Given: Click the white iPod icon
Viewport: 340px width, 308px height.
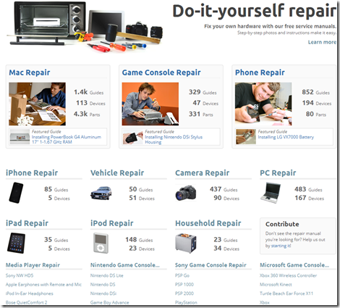Looking at the screenshot, I should [101, 243].
